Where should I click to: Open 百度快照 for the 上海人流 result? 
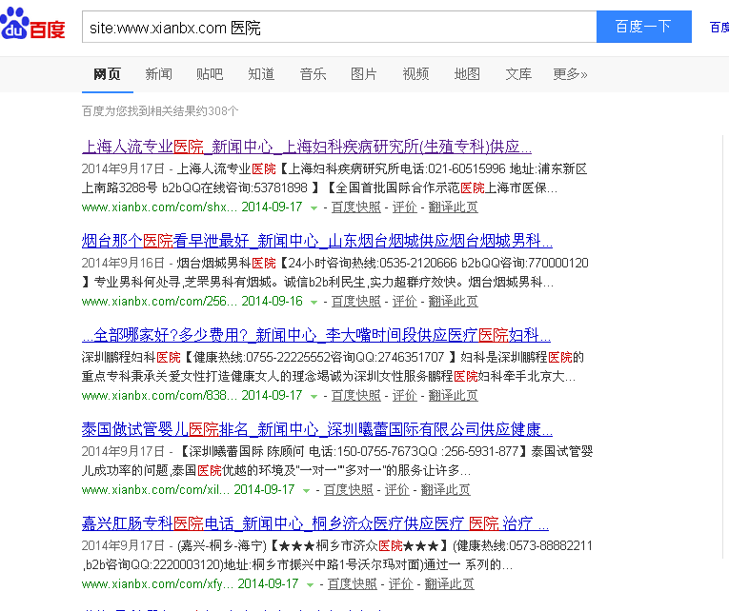(x=356, y=207)
